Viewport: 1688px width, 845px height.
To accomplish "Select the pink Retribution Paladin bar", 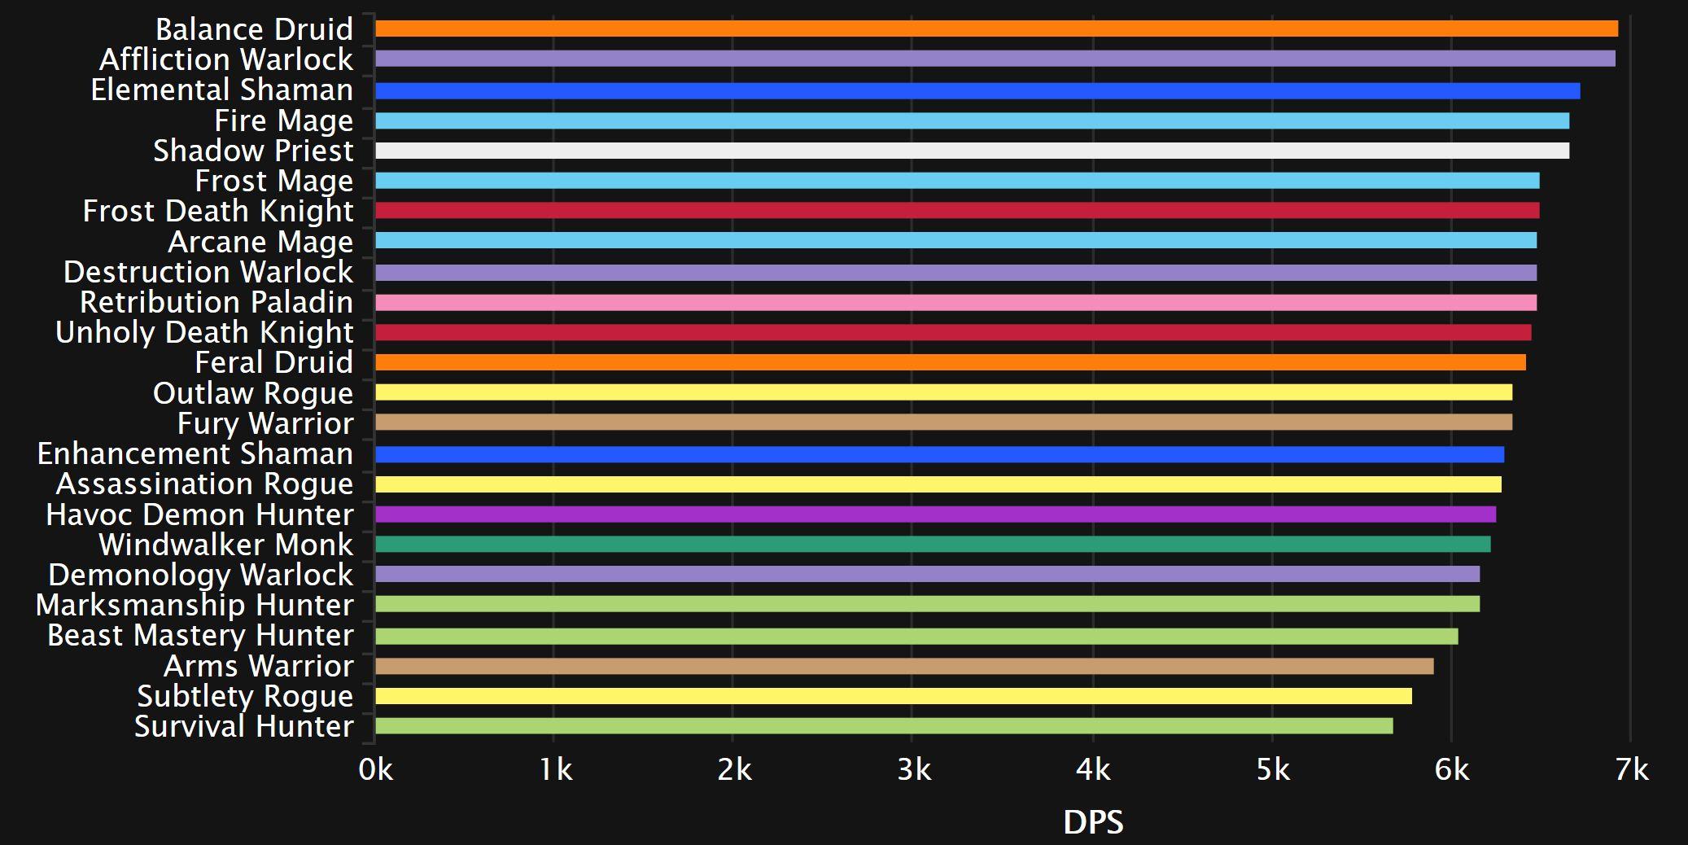I will pos(956,303).
